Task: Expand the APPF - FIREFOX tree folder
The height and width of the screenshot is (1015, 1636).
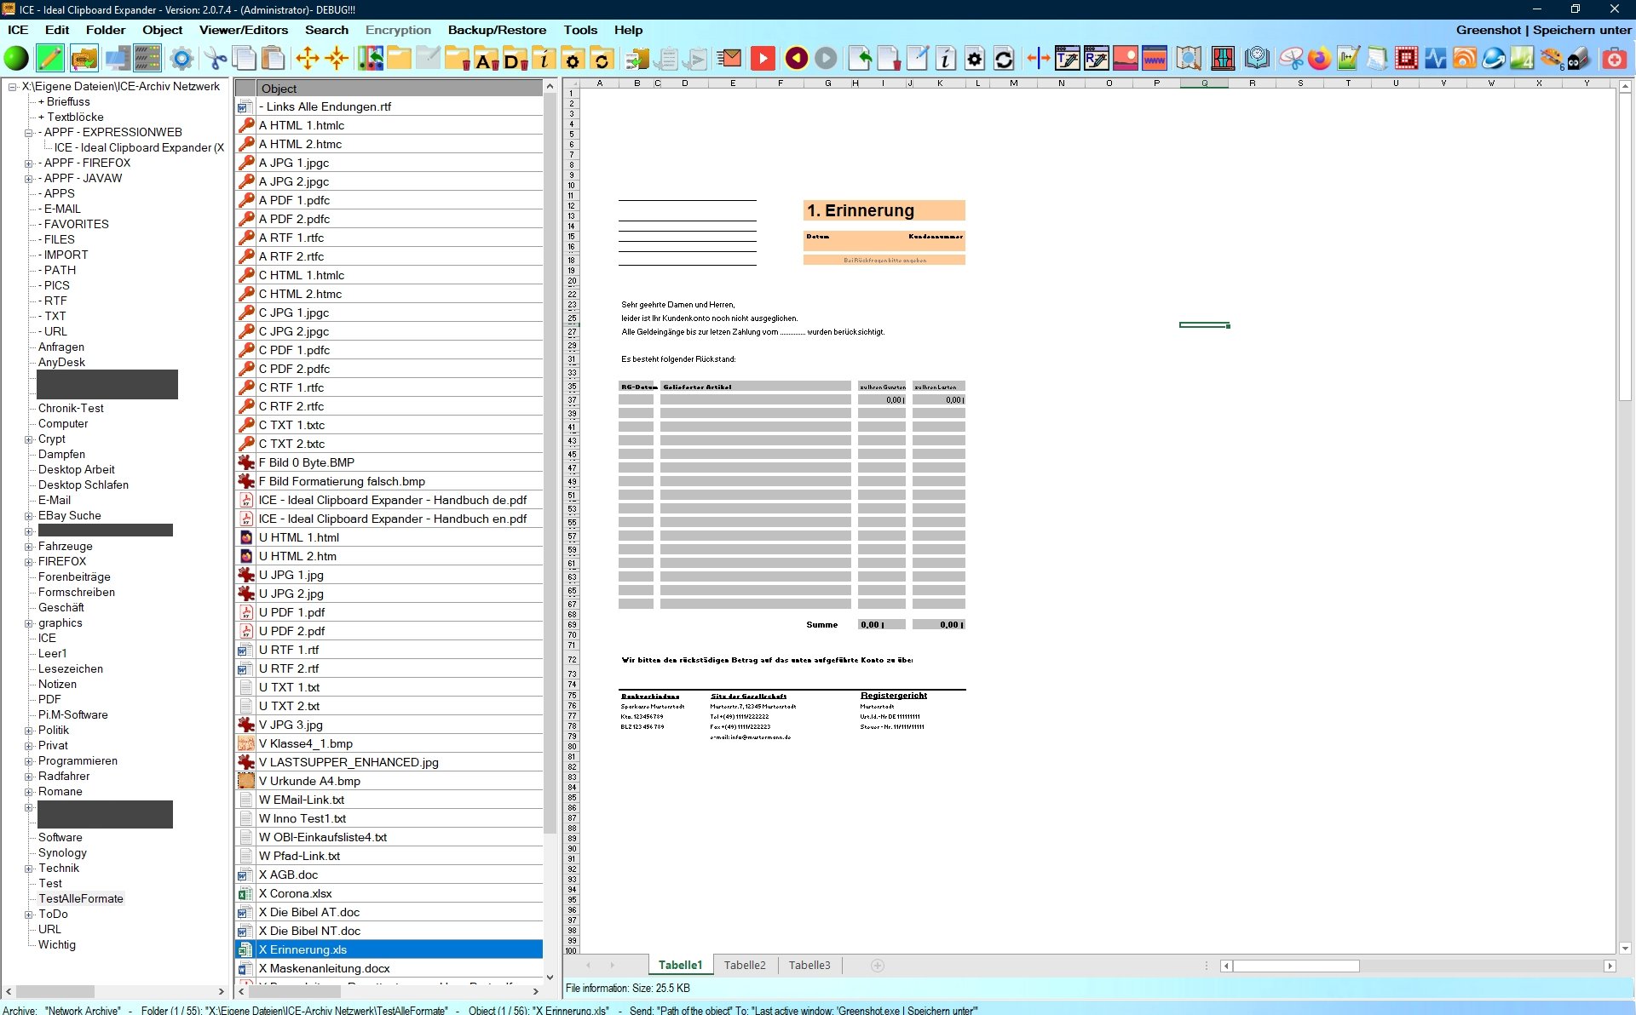Action: point(28,163)
